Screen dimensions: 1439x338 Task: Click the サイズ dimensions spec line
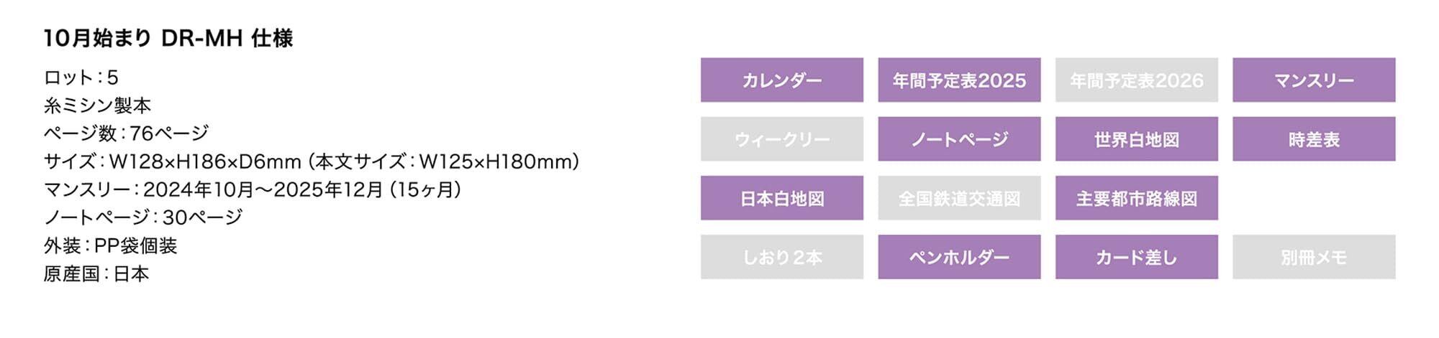click(x=311, y=161)
